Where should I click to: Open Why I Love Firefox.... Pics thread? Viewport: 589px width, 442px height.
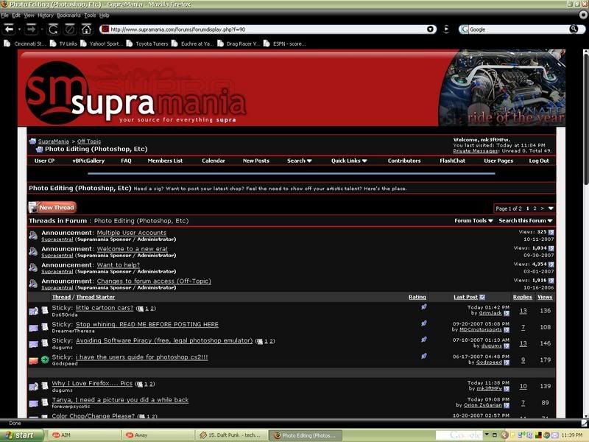[92, 383]
